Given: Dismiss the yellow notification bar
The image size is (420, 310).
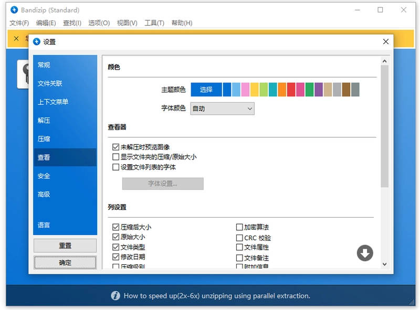Looking at the screenshot, I should click(x=16, y=38).
